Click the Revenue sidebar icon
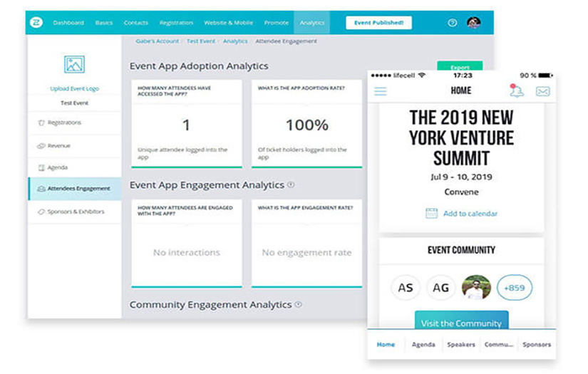The height and width of the screenshot is (374, 588). point(41,146)
